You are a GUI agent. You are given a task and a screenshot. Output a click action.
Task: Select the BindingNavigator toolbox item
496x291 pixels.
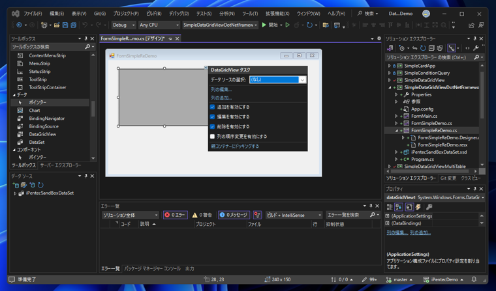tap(46, 118)
